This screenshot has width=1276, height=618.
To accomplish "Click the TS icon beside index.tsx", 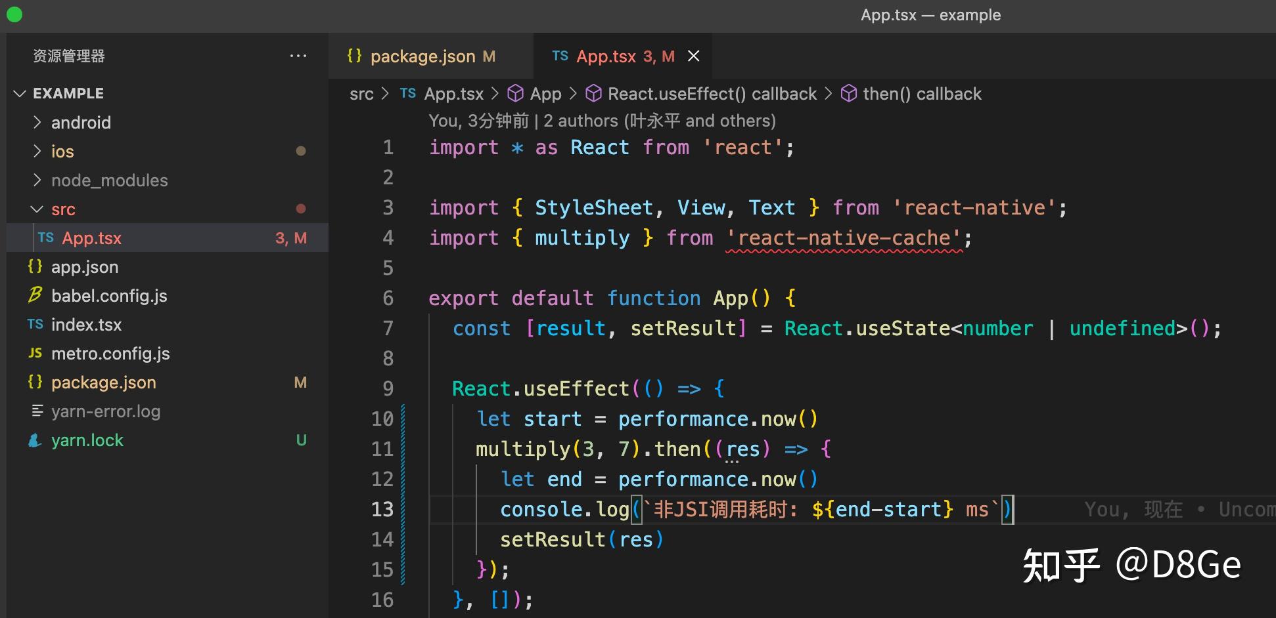I will pos(35,325).
